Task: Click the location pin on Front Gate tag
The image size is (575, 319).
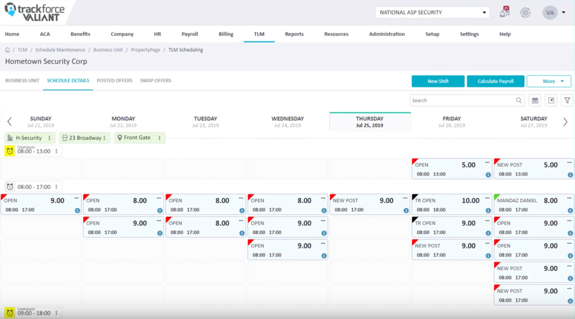Action: (120, 137)
